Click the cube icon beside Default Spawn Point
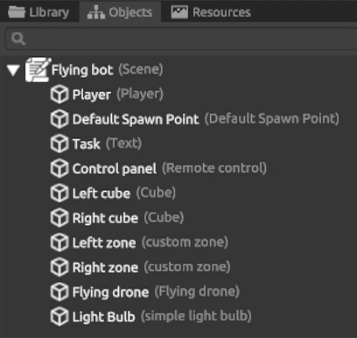Screen dimensions: 357x338 (x=59, y=119)
